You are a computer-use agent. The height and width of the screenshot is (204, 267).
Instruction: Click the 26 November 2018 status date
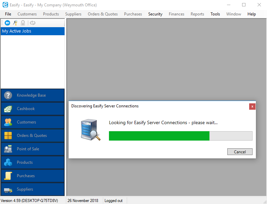click(x=83, y=201)
